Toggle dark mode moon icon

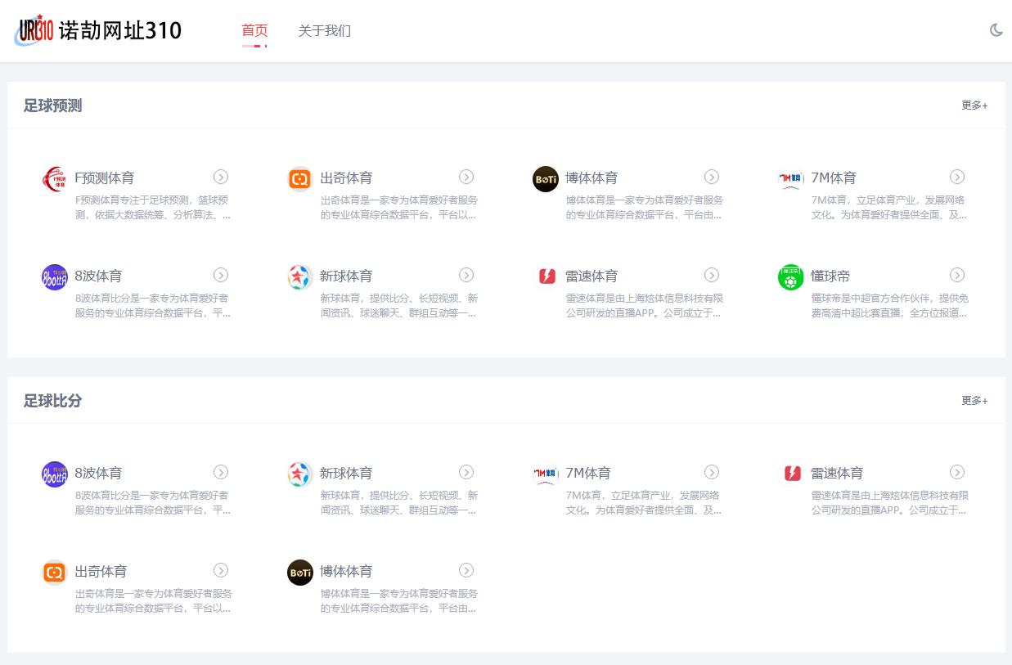tap(996, 30)
